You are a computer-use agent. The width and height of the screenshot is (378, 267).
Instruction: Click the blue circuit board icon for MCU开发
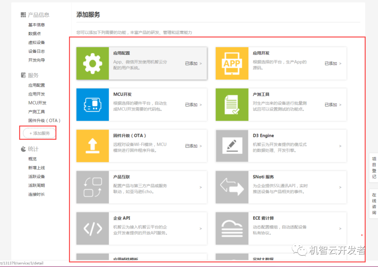click(x=92, y=104)
